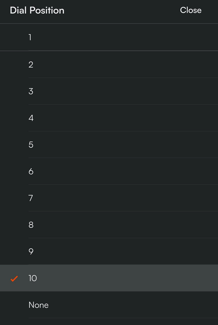Click the currently selected 10 row
This screenshot has height=325, width=218.
tap(109, 278)
